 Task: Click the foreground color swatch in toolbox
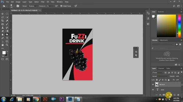click(x=4, y=53)
